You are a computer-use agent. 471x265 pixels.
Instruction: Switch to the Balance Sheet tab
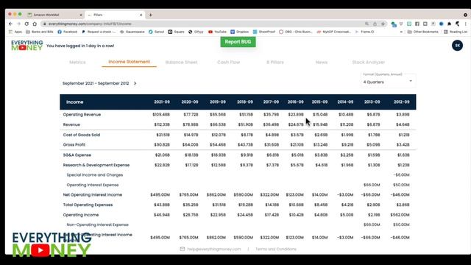(x=182, y=62)
